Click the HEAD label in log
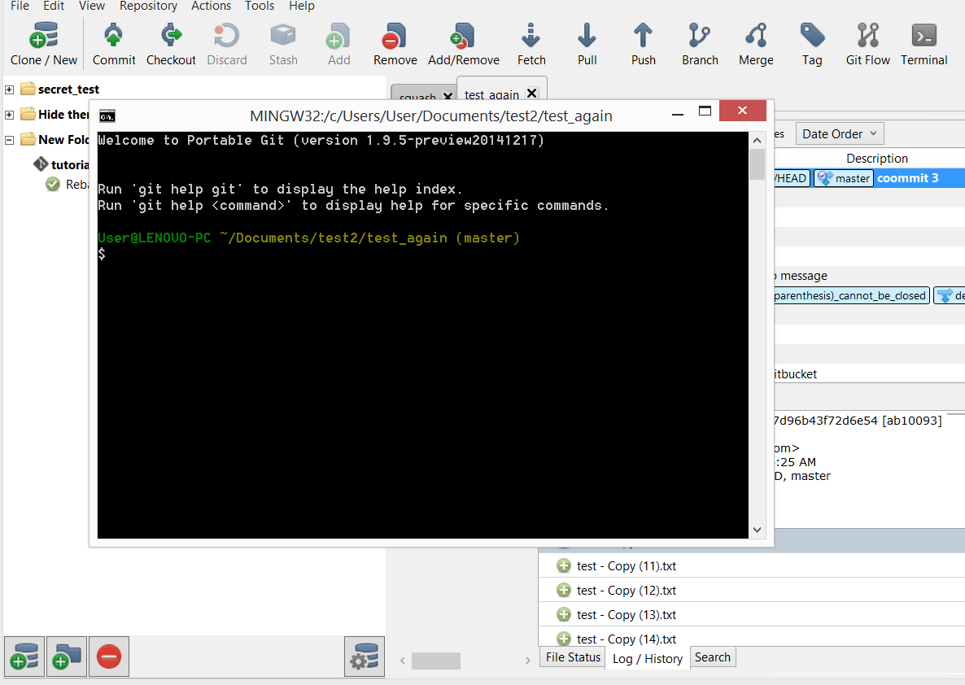 pyautogui.click(x=792, y=178)
